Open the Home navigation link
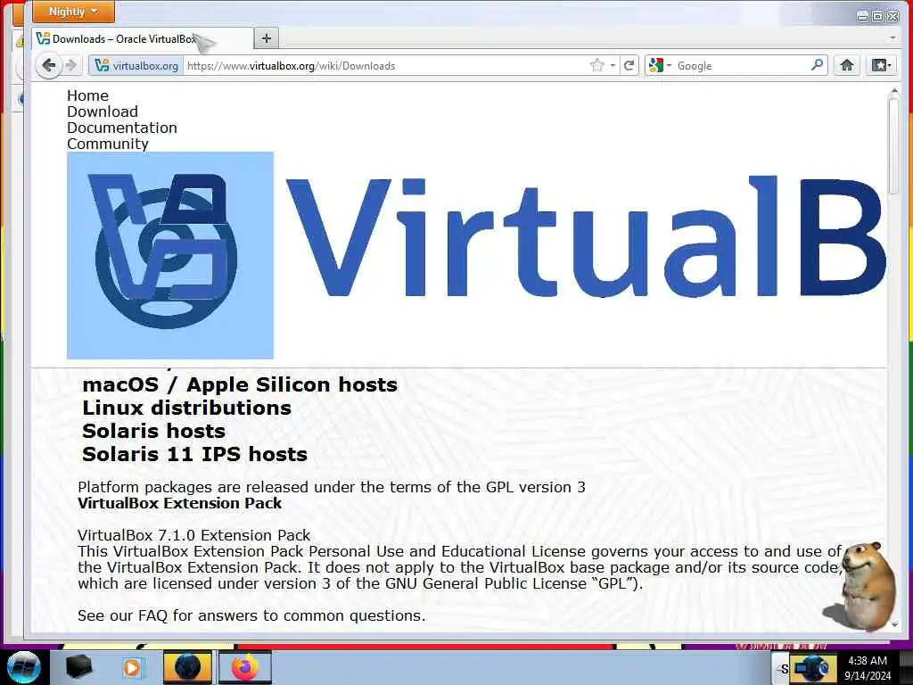This screenshot has height=685, width=913. [87, 95]
